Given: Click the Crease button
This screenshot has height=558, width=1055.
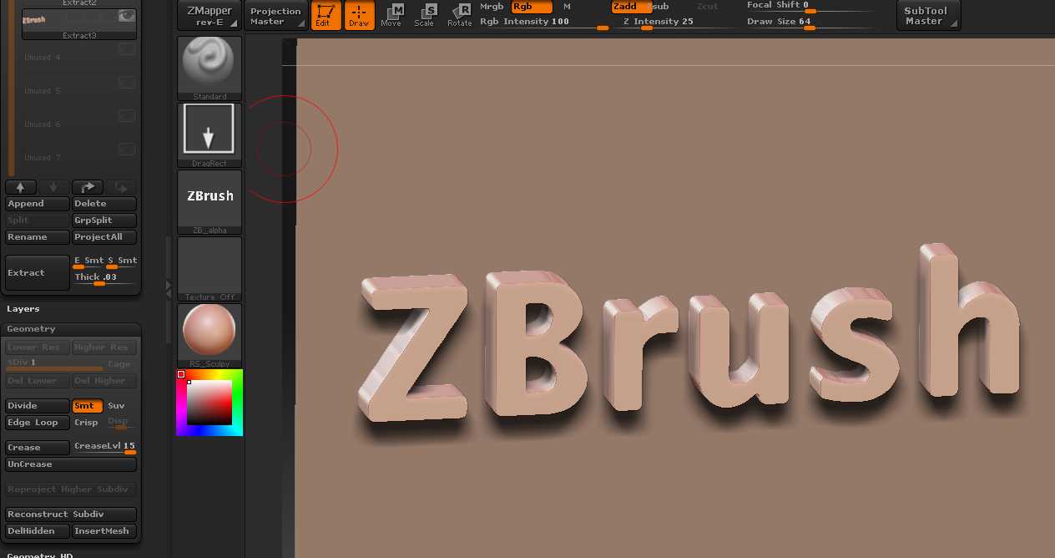Looking at the screenshot, I should pos(38,448).
